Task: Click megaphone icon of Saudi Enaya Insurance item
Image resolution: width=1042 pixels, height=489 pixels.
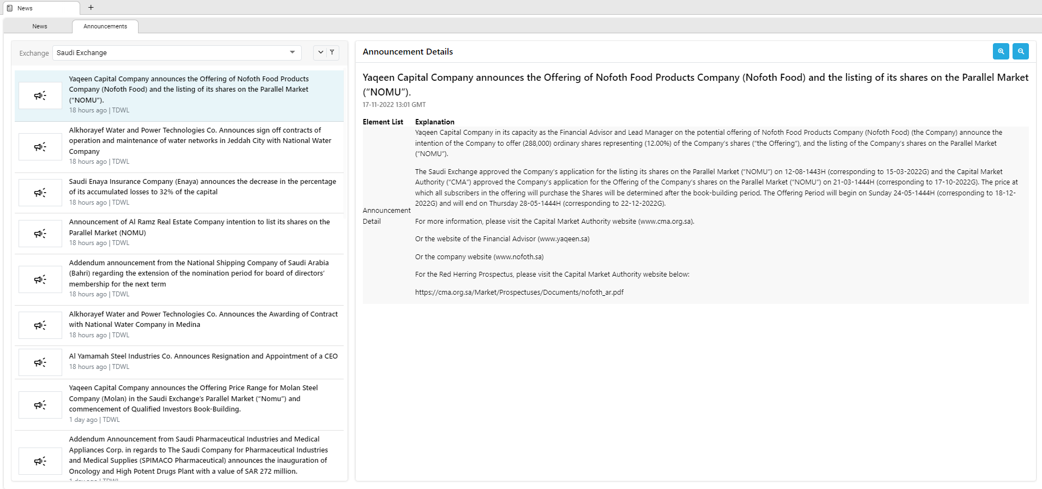Action: click(40, 193)
